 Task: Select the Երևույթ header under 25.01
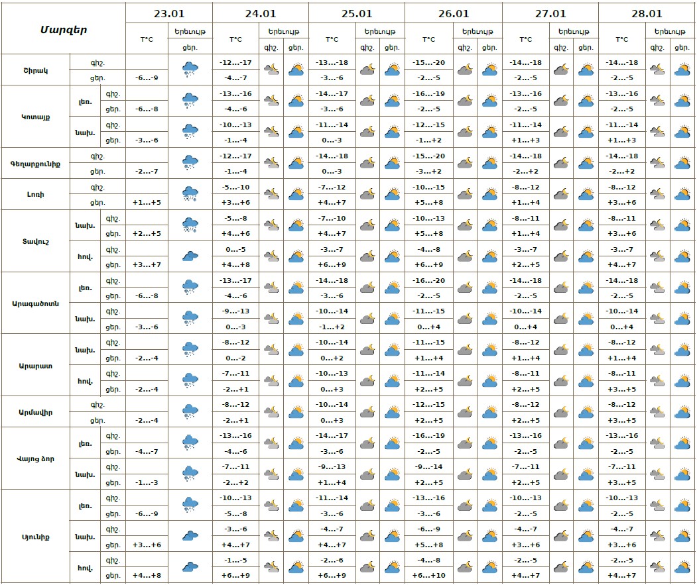pos(380,31)
